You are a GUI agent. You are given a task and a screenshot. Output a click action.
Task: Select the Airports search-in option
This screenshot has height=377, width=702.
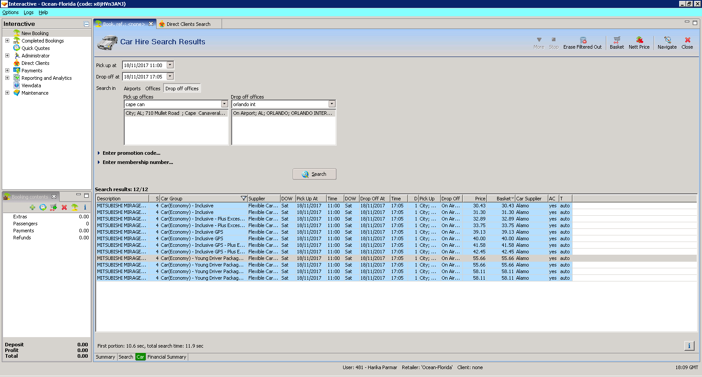click(x=132, y=89)
